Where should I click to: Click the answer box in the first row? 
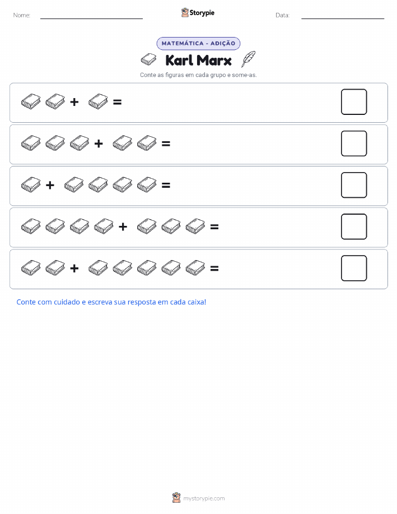tap(354, 101)
